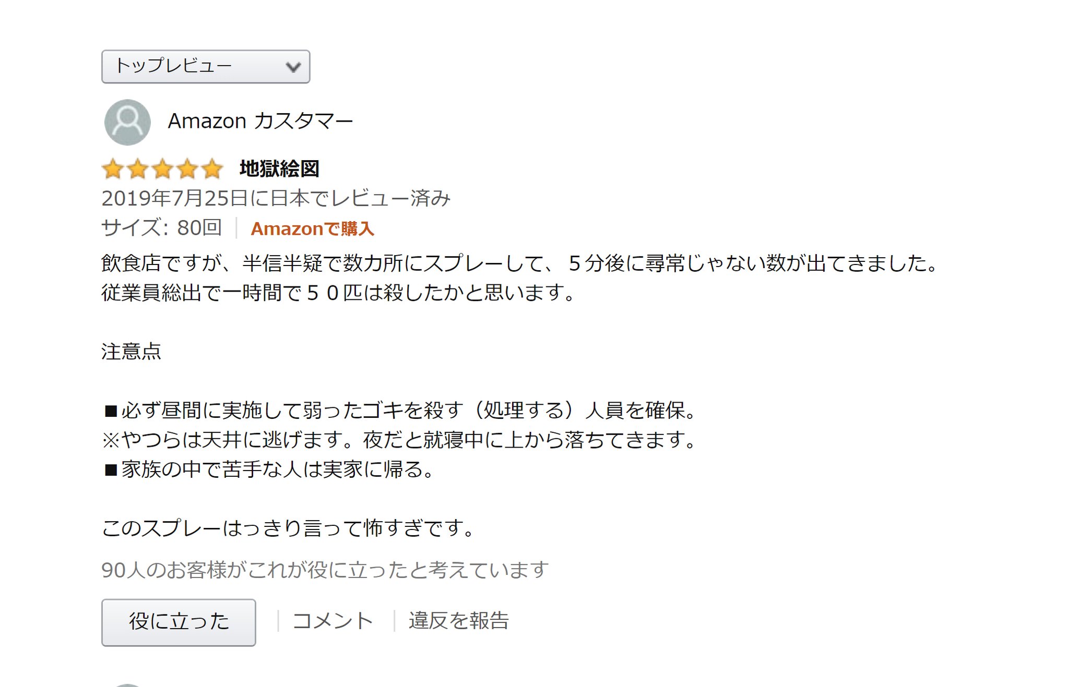Open the Amazon カスタマー reviewer name
1069x687 pixels.
pyautogui.click(x=260, y=121)
